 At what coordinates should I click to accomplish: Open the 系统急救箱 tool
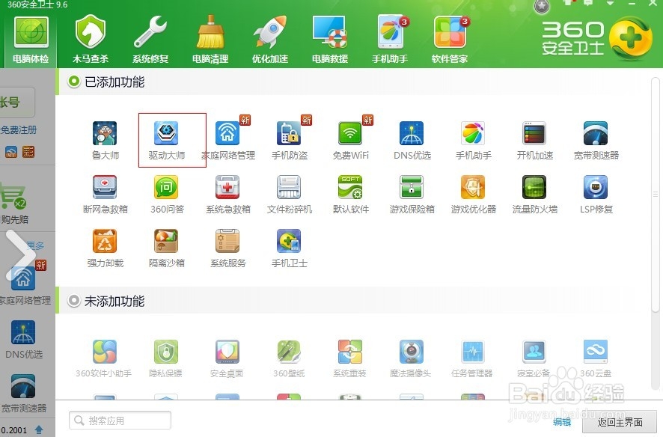pyautogui.click(x=228, y=195)
